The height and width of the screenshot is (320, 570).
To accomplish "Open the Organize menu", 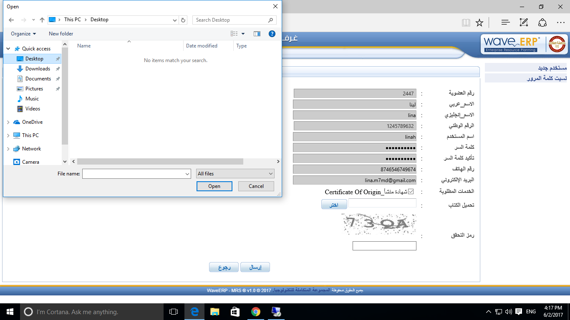I will click(x=23, y=34).
